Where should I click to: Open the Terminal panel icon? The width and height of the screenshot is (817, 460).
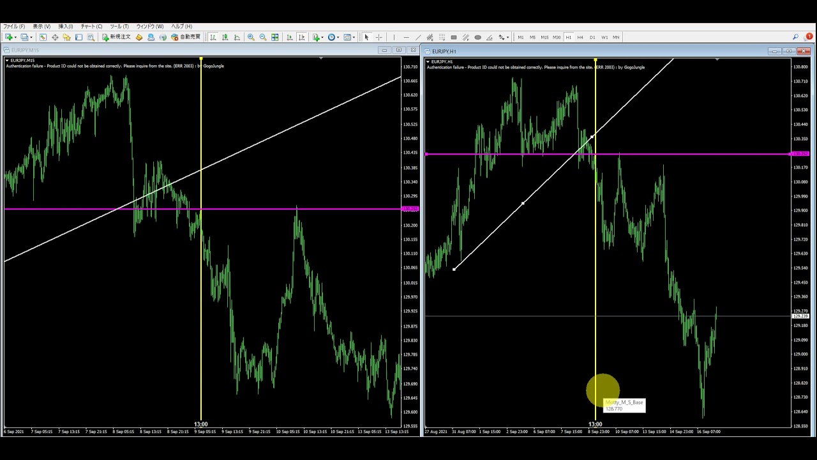(x=79, y=37)
